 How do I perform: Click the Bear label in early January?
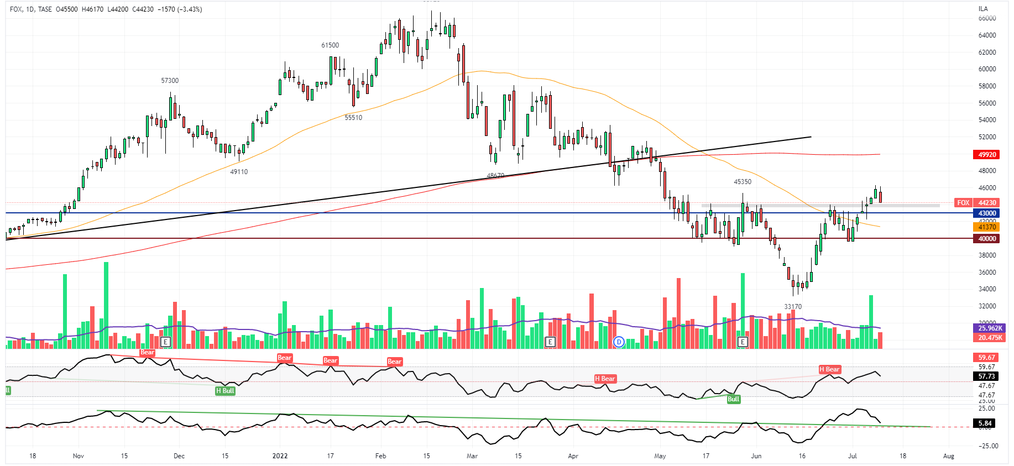(284, 358)
